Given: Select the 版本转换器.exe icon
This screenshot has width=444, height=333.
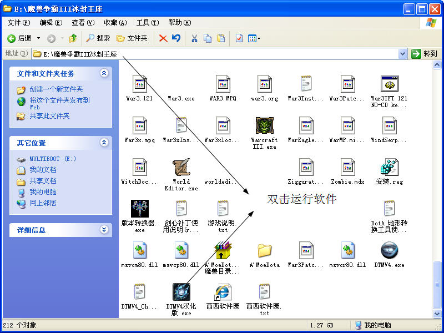Looking at the screenshot, I should point(140,209).
